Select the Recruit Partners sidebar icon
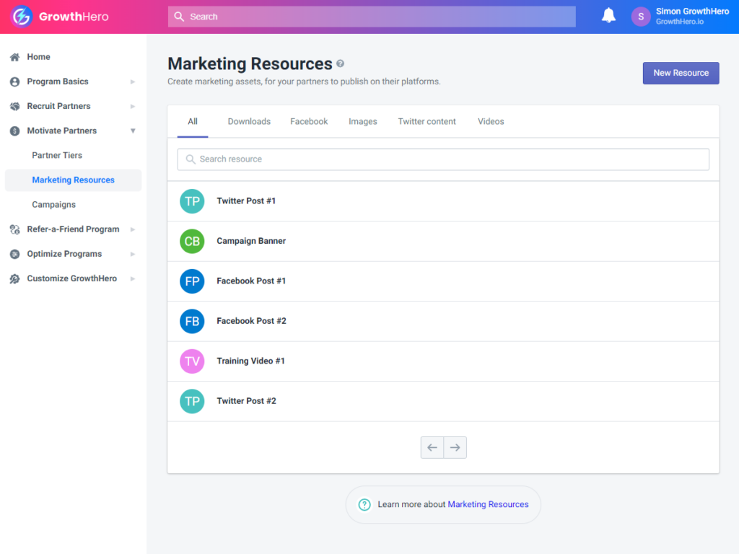The width and height of the screenshot is (739, 554). (14, 106)
